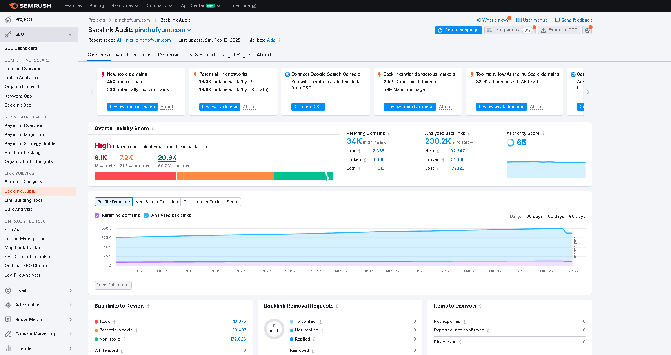
Task: Click the View full report button
Action: (113, 285)
